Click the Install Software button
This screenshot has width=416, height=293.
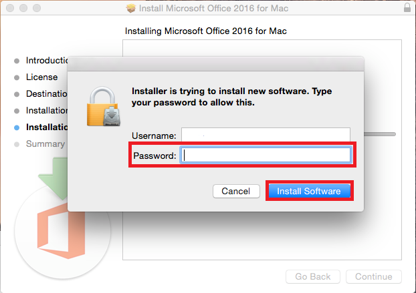click(310, 191)
